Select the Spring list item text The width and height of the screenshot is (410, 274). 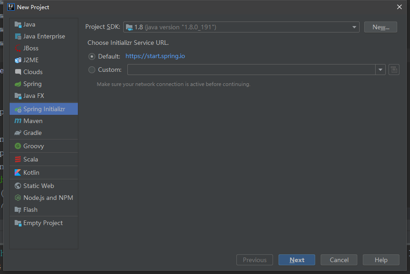pyautogui.click(x=33, y=84)
